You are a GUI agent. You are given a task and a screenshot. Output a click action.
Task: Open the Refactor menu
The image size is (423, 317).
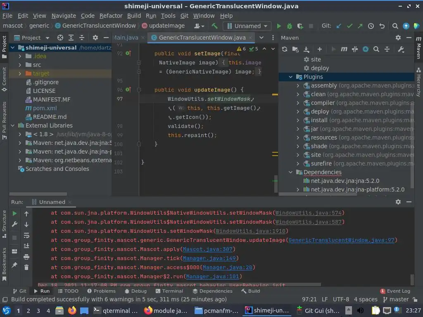[x=111, y=16]
